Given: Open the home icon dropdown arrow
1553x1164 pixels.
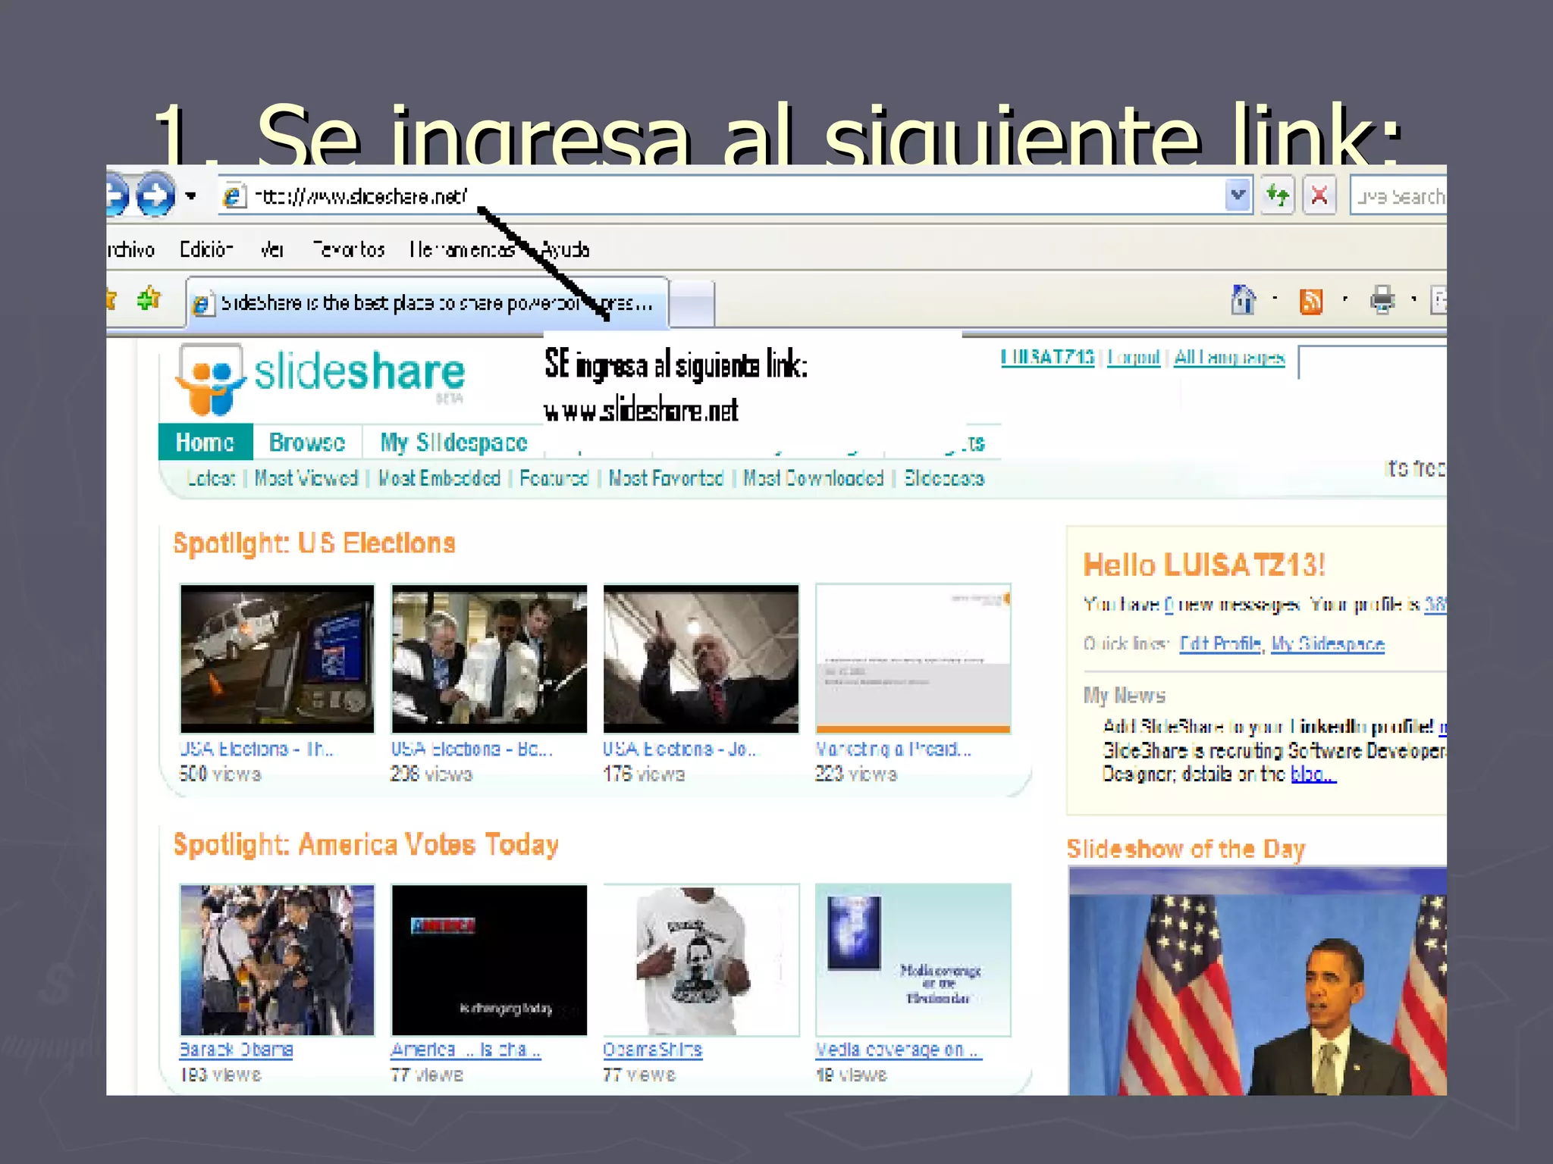Looking at the screenshot, I should 1275,299.
